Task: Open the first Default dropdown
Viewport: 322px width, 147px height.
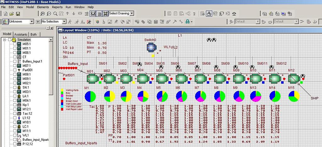Action: pos(258,22)
